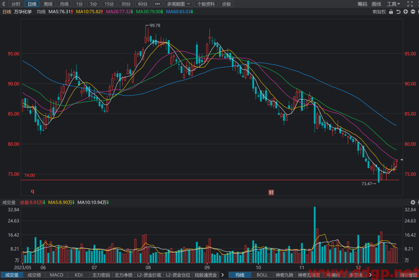Show more sub-indicators with right chevron

point(223,275)
